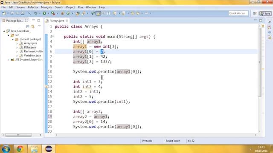Open the Refactor menu
The image size is (273, 153).
pos(33,7)
